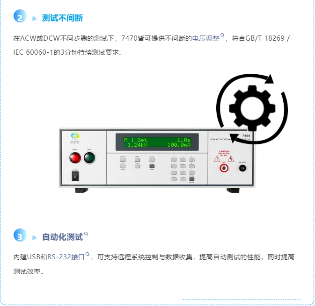Click the black gear icon
The width and height of the screenshot is (315, 306).
click(252, 108)
